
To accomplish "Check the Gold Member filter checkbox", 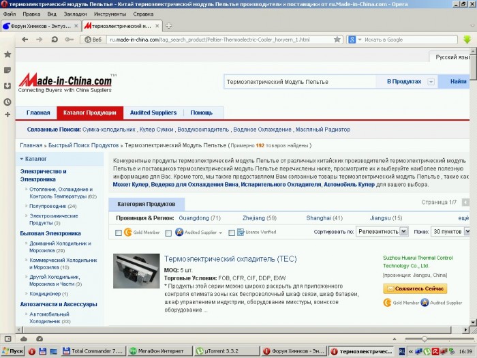I will 119,233.
